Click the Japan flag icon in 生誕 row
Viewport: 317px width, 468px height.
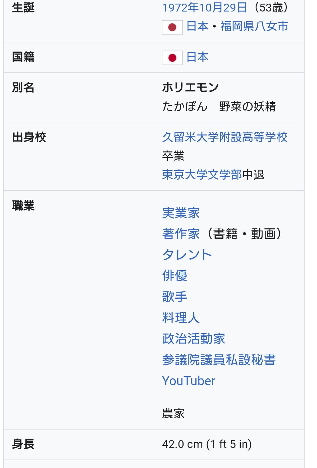tap(172, 27)
